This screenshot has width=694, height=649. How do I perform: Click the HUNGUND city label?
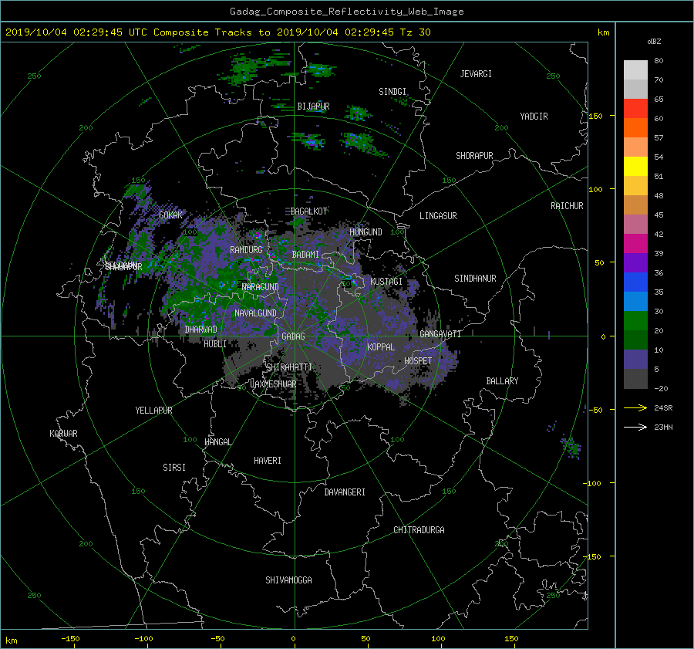coord(366,232)
